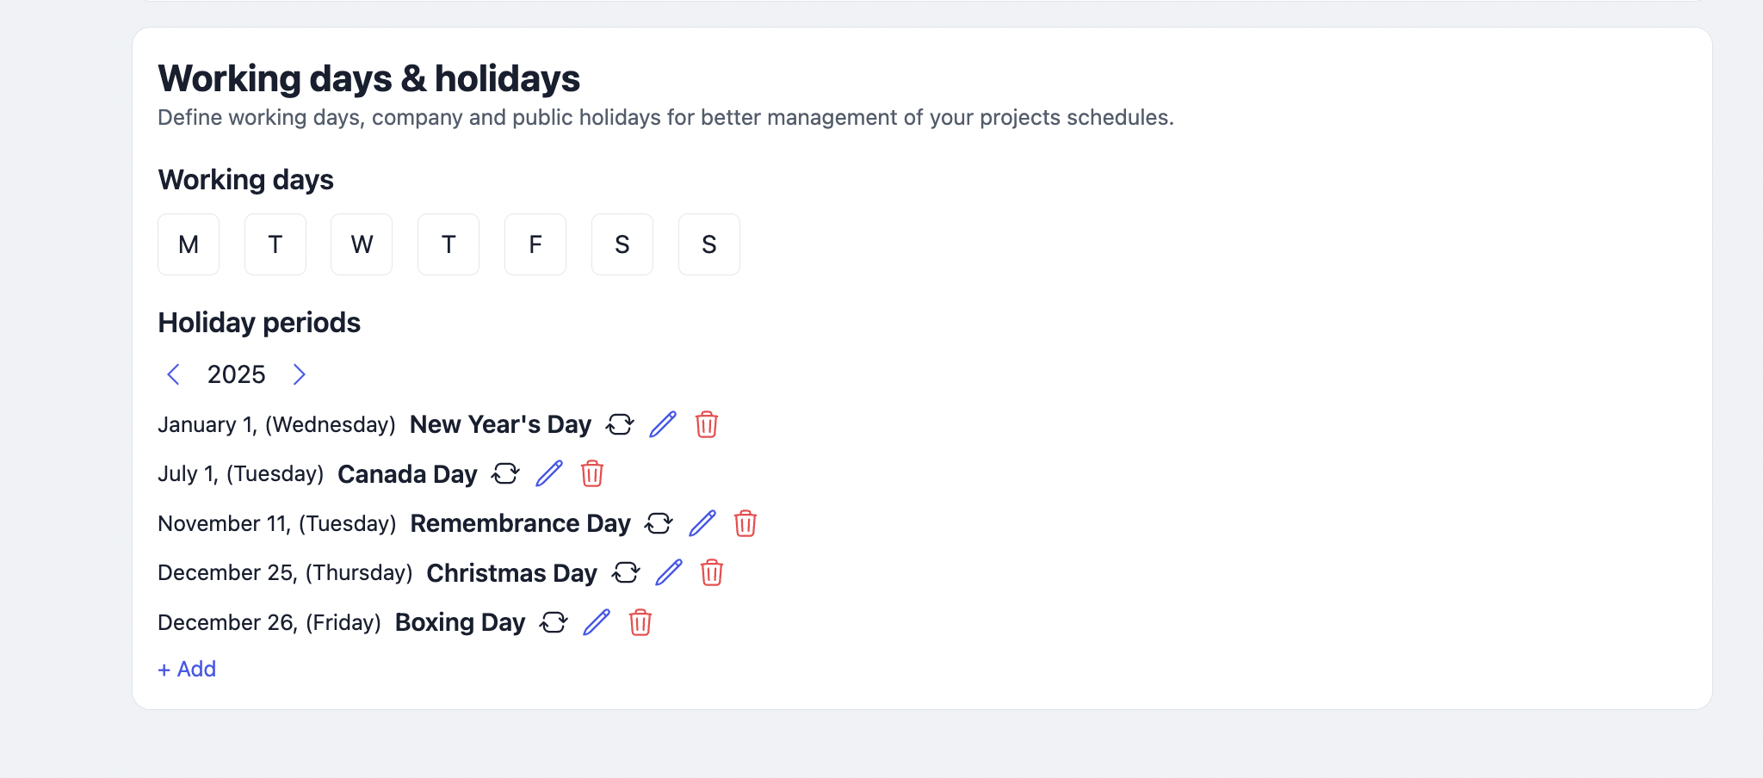Go to next year after 2025
This screenshot has width=1763, height=778.
(299, 374)
